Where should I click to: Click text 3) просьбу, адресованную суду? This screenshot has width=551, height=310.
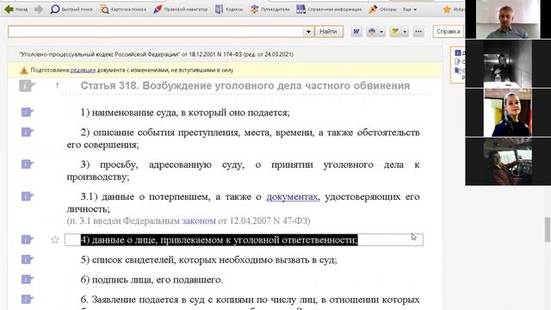(x=243, y=170)
